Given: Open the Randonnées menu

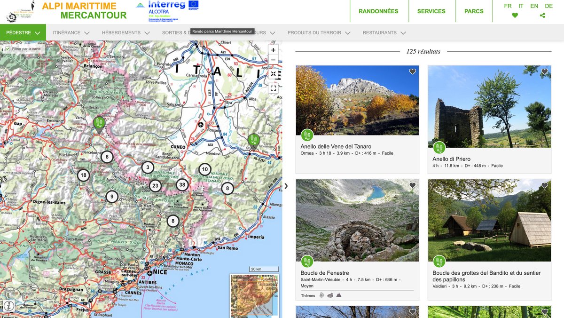Looking at the screenshot, I should pyautogui.click(x=378, y=11).
